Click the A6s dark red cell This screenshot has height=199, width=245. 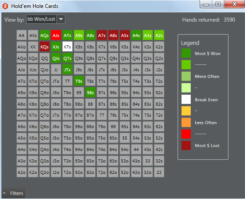click(113, 35)
